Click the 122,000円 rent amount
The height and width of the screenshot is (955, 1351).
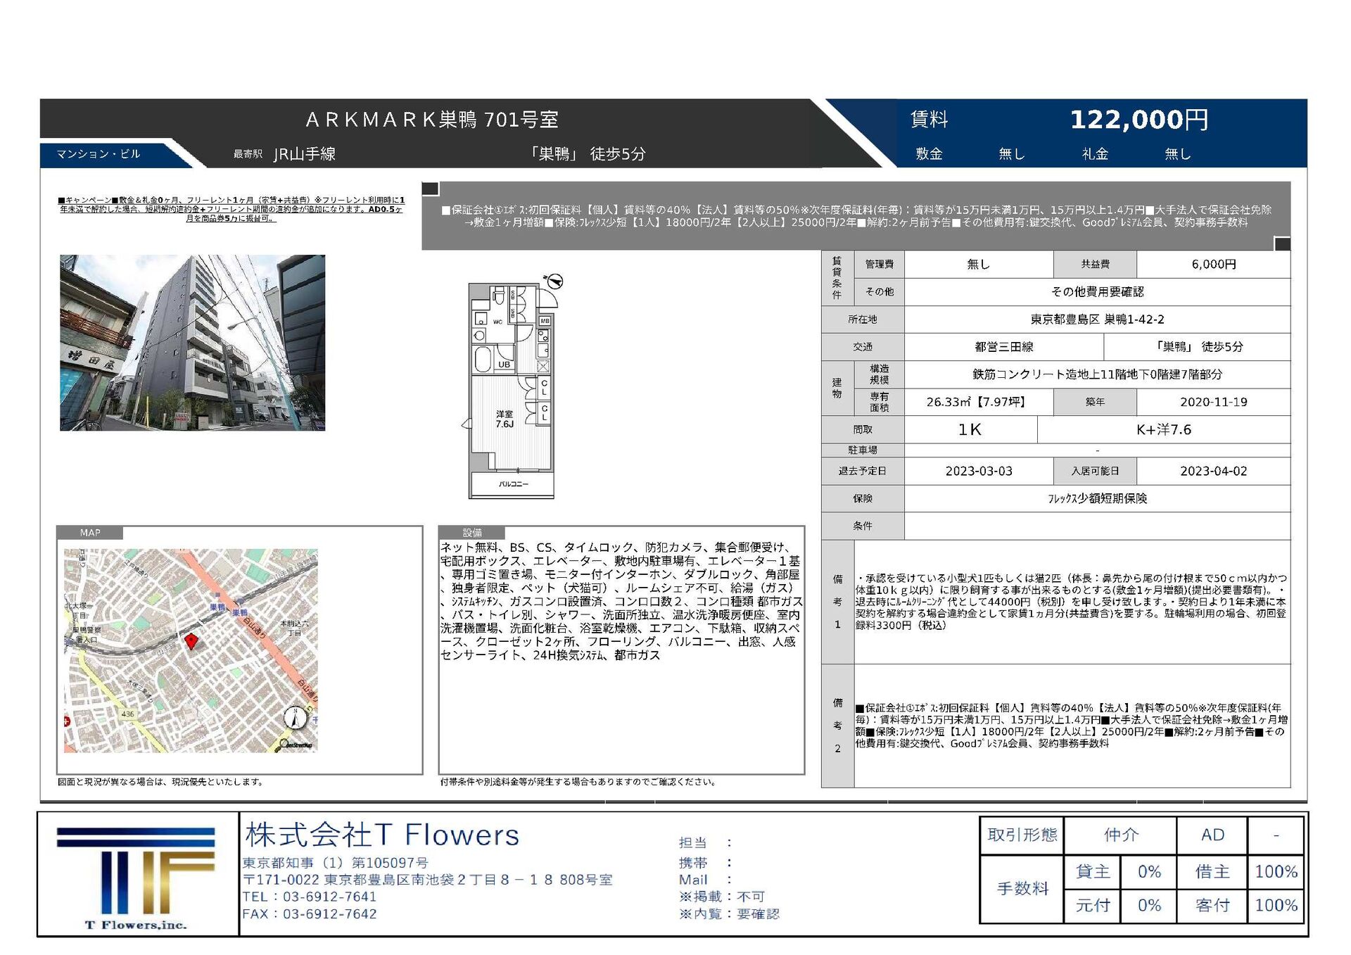tap(1139, 119)
